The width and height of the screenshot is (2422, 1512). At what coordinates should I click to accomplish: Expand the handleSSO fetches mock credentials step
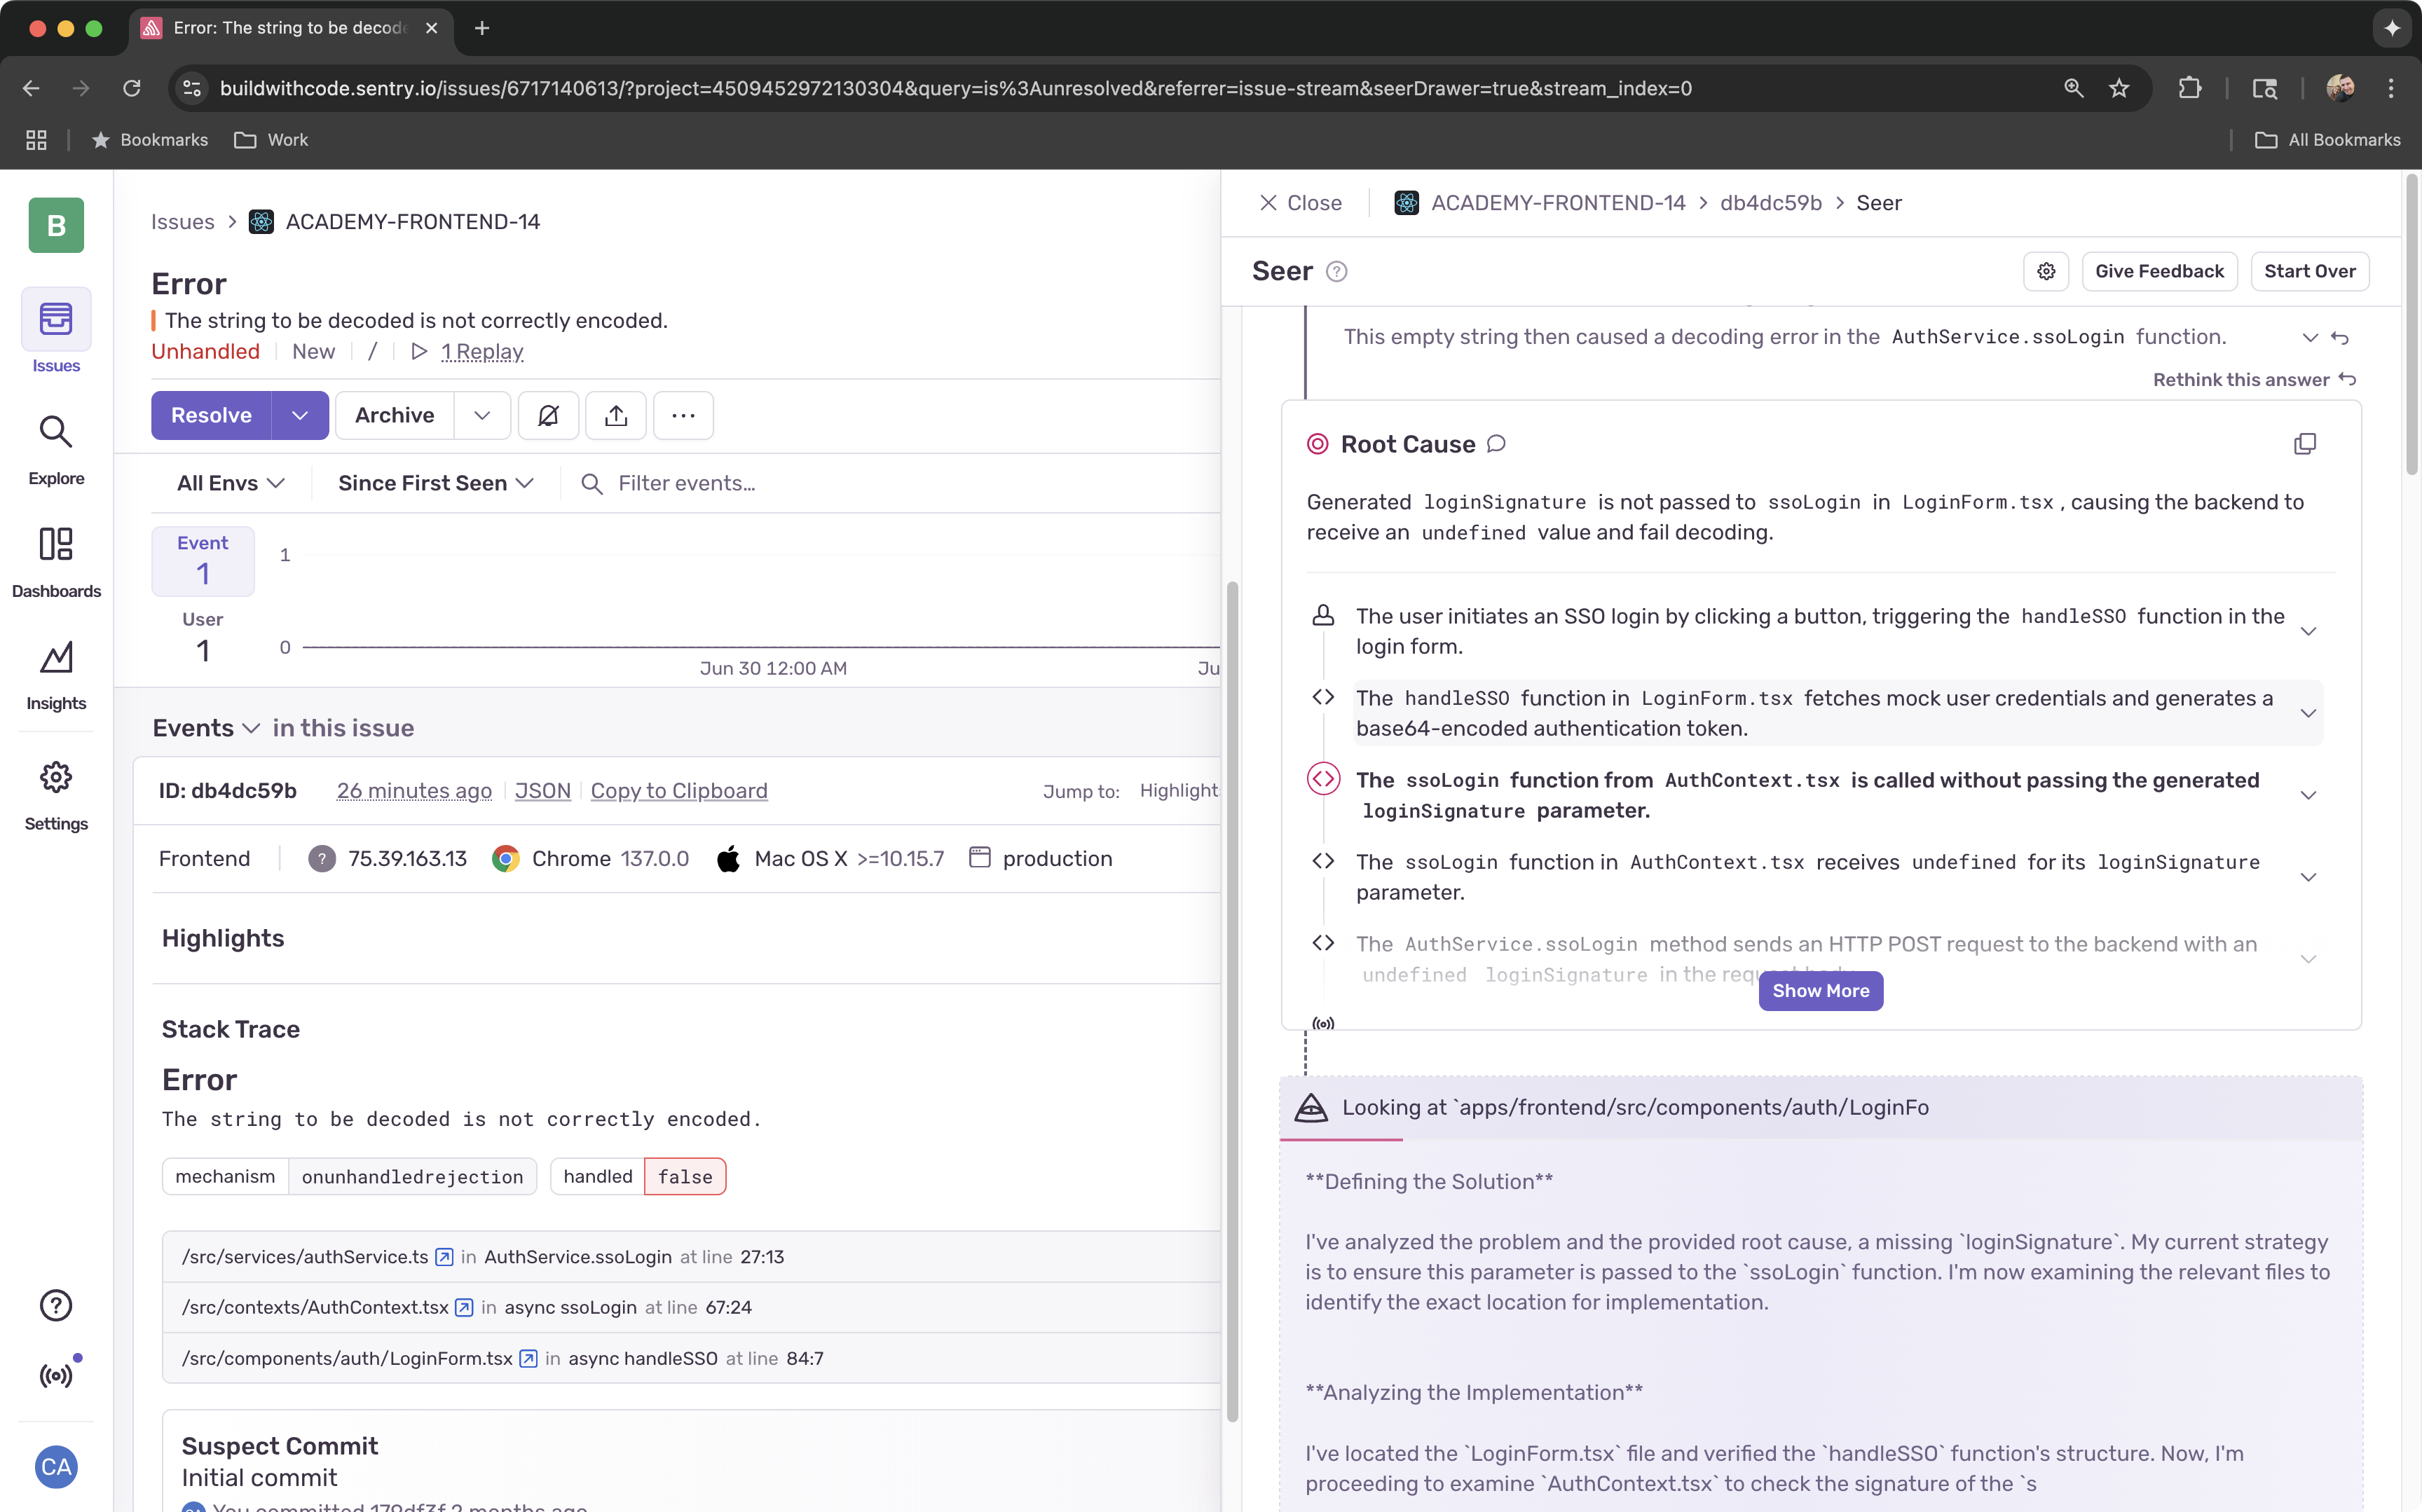point(2308,713)
